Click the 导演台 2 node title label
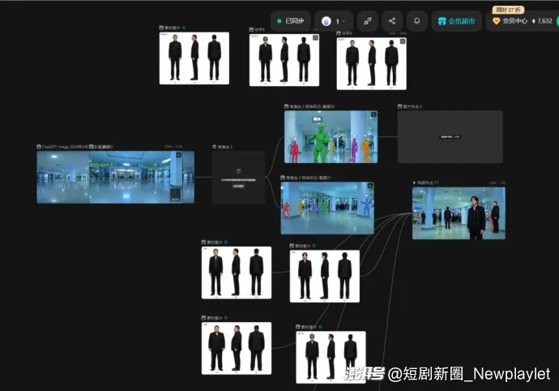The height and width of the screenshot is (391, 559). [225, 147]
